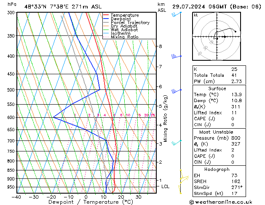Click the '271m ASL' elevation text
Viewport: 265px width, 205px height.
tap(87, 7)
